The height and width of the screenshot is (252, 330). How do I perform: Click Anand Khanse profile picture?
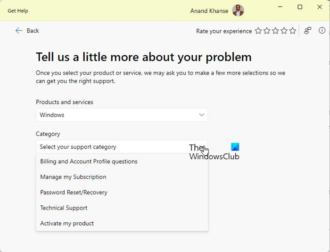click(238, 10)
